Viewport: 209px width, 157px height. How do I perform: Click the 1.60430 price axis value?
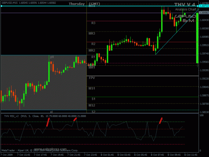click(204, 20)
